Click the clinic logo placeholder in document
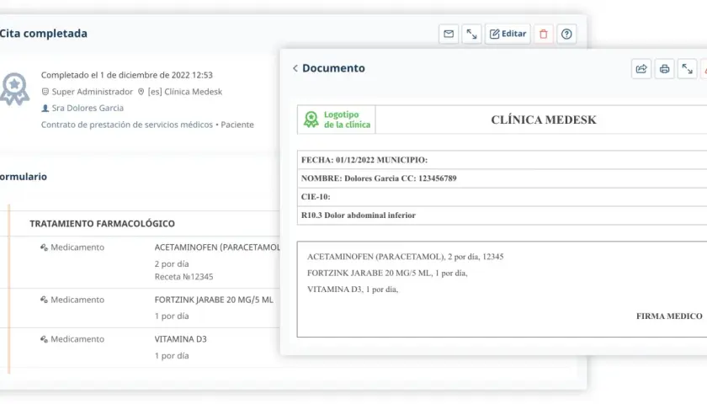707x404 pixels. point(337,120)
